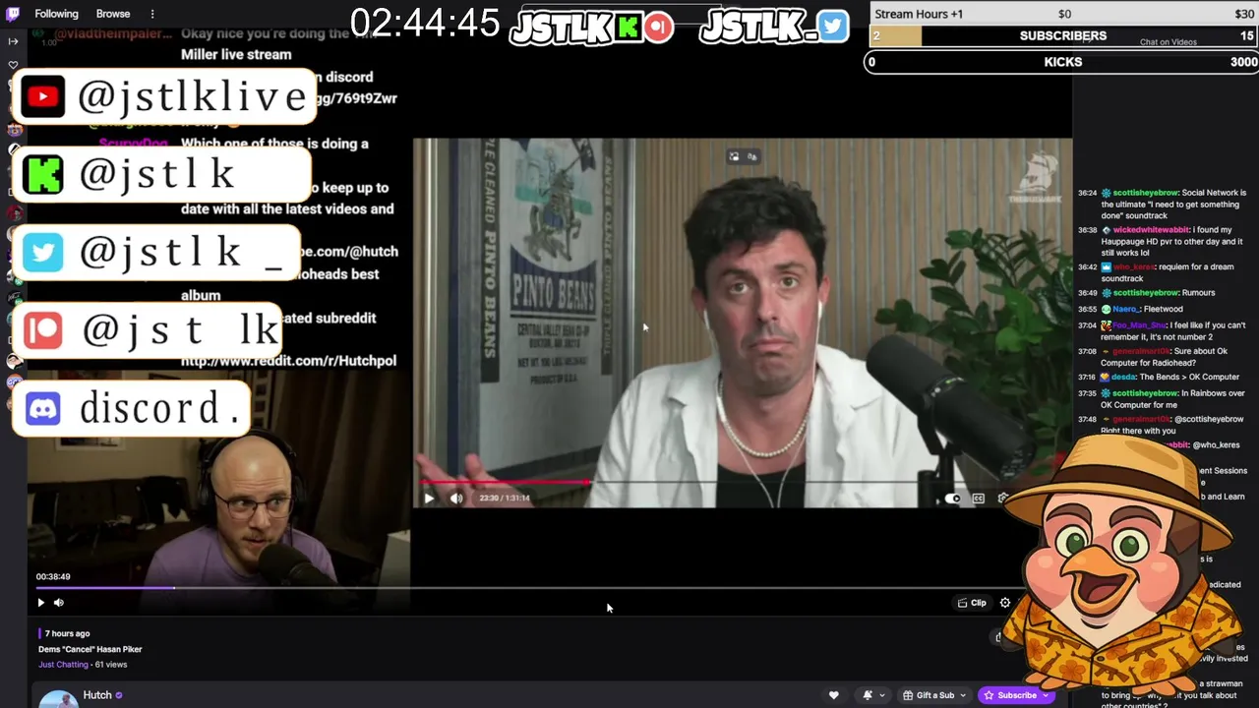1259x708 pixels.
Task: Expand the collapsed Twitch sidebar arrow
Action: click(x=13, y=41)
